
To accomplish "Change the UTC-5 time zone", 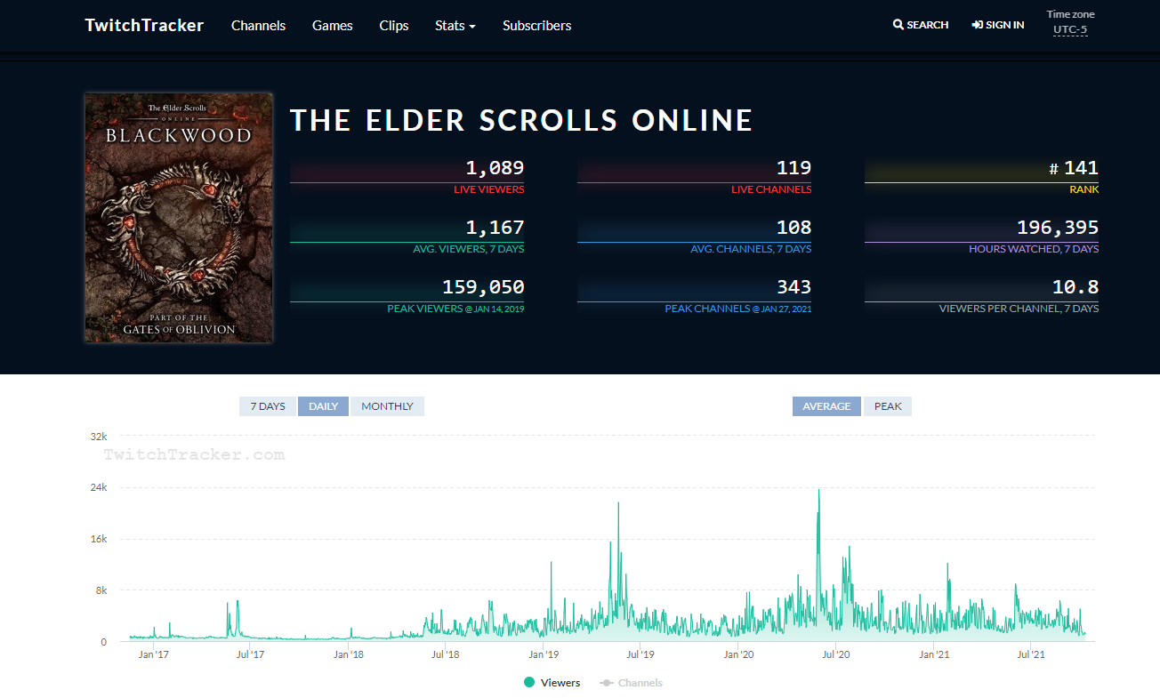I will click(1070, 29).
